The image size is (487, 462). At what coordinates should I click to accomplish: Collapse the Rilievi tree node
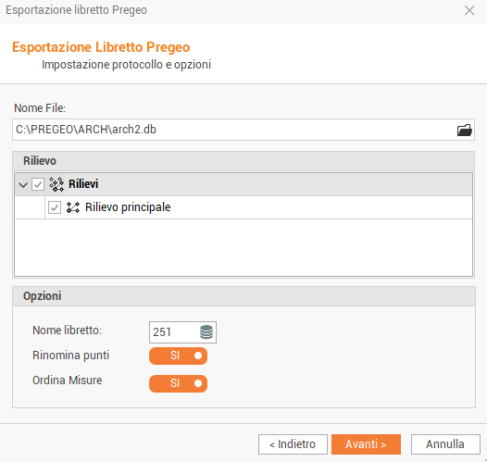point(23,185)
